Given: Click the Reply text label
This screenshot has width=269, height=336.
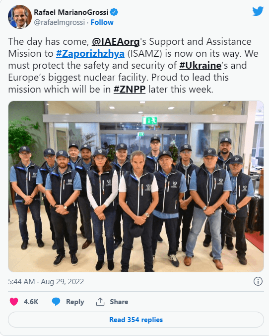Looking at the screenshot, I should click(x=75, y=302).
